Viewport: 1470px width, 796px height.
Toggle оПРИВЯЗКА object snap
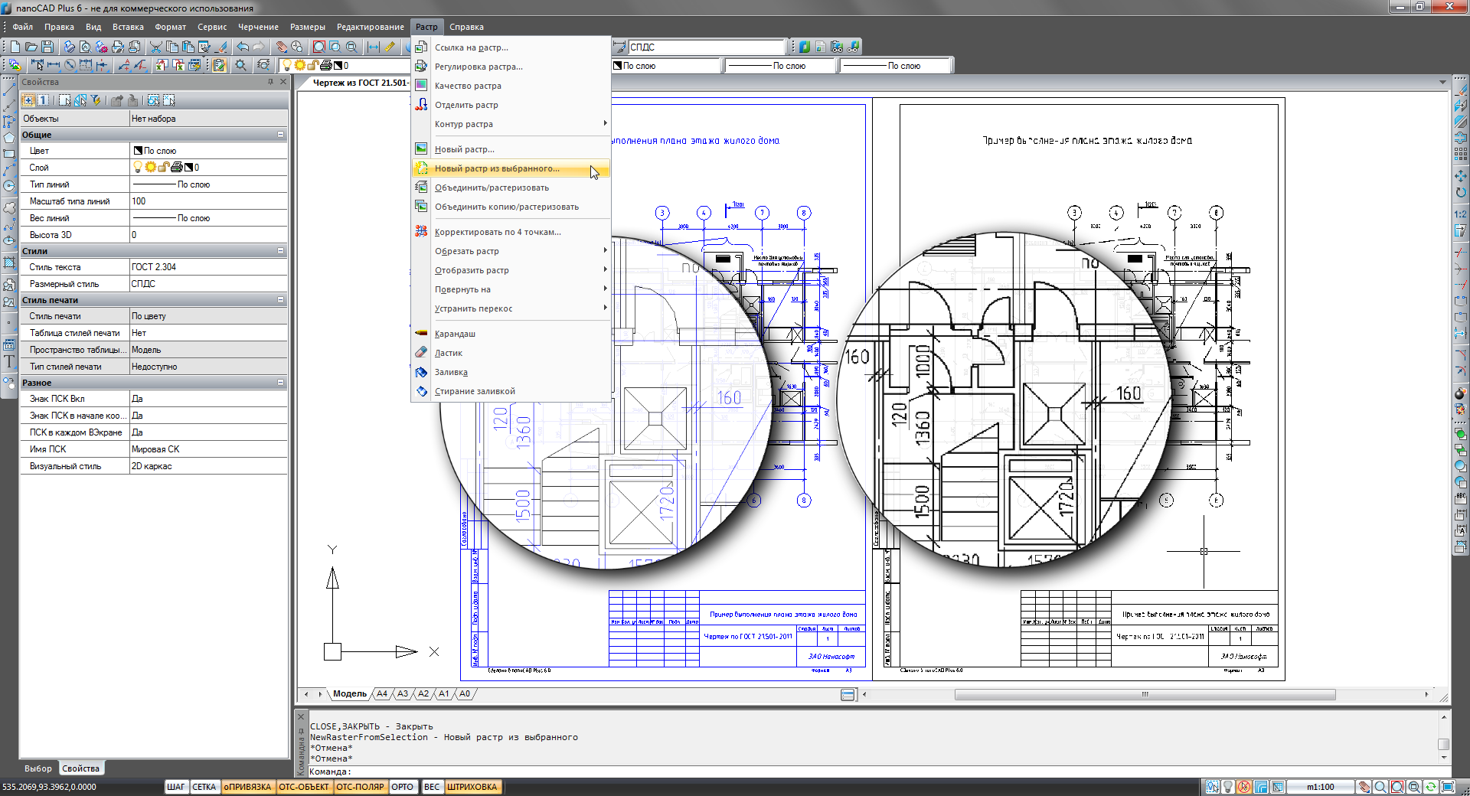coord(247,787)
